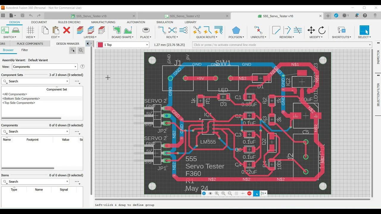Select the Rotate circular arrow tool

click(x=322, y=30)
